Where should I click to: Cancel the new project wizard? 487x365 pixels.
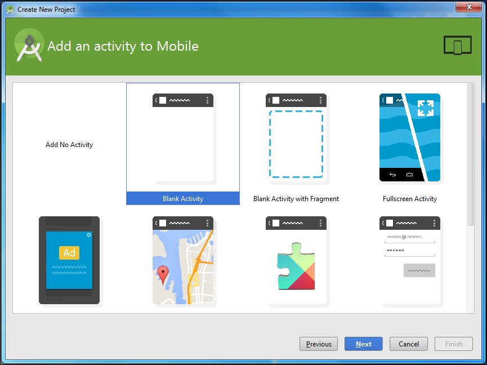408,344
